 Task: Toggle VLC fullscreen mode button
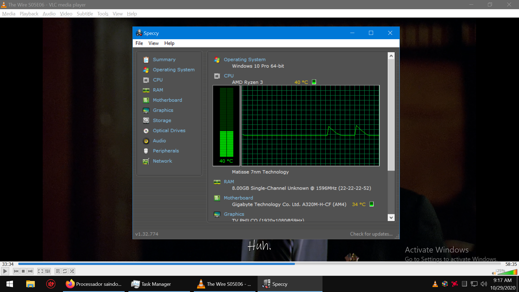[x=41, y=271]
